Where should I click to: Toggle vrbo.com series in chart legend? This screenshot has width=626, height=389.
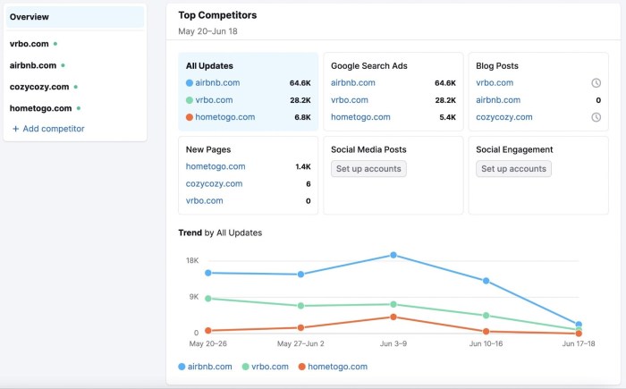click(x=266, y=367)
